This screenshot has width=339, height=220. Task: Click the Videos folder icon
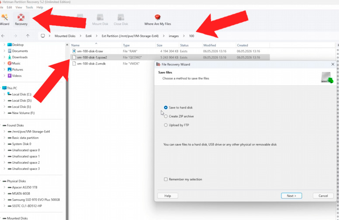10,76
